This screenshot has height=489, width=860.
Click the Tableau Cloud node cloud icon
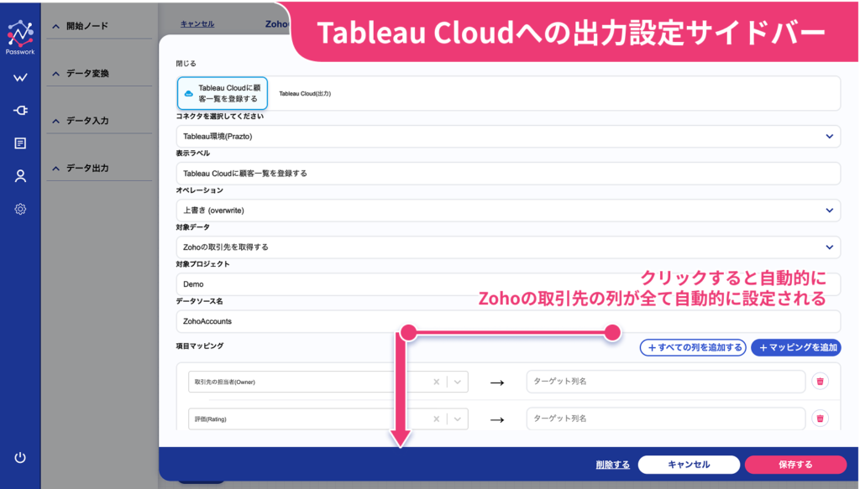click(x=189, y=94)
